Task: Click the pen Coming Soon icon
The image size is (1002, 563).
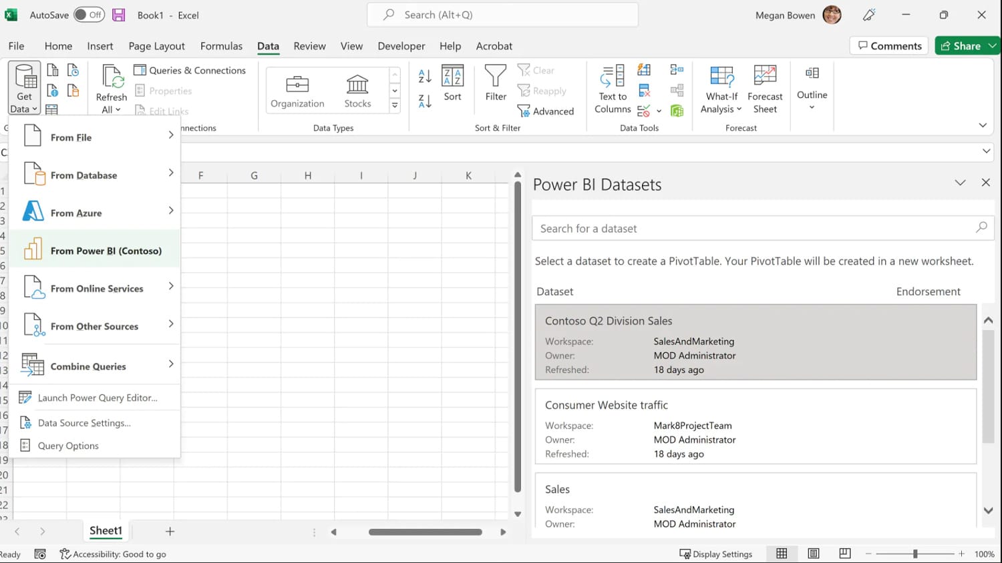Action: (x=869, y=15)
